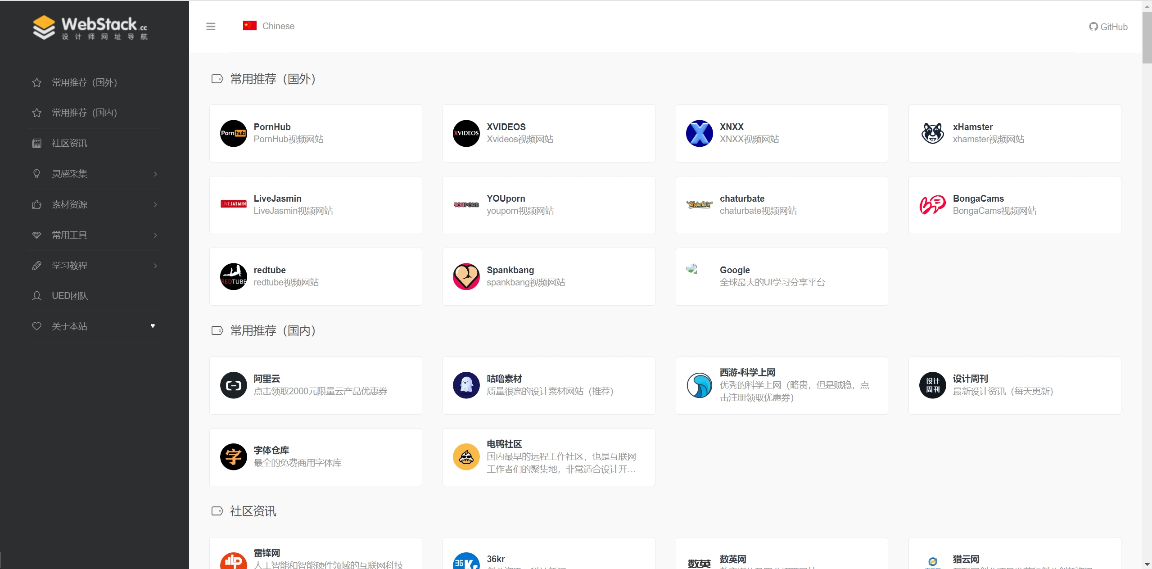This screenshot has height=569, width=1152.
Task: Click the tag icon beside the 社区资讯 heading
Action: [x=217, y=511]
